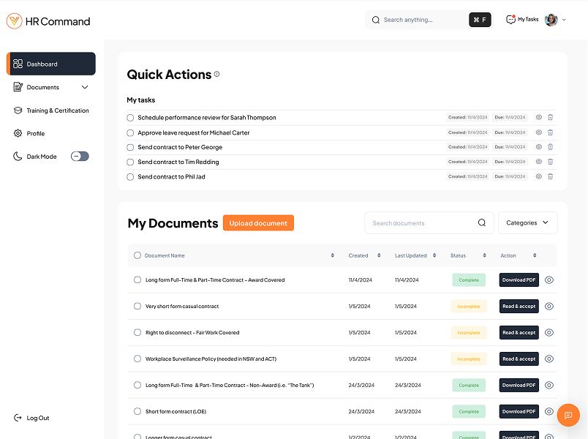Click the My Tasks notification icon

pyautogui.click(x=510, y=20)
